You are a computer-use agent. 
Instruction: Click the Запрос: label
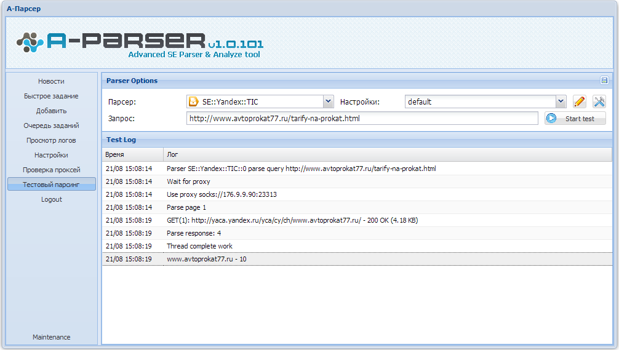121,118
